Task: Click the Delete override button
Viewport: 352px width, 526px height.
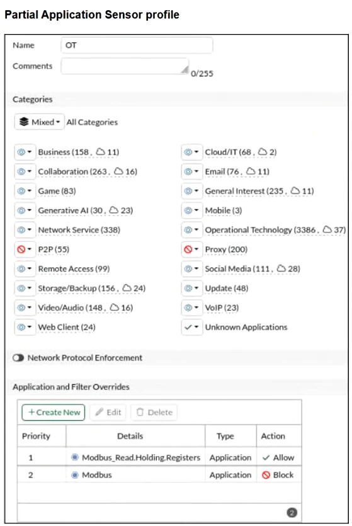Action: pos(154,412)
